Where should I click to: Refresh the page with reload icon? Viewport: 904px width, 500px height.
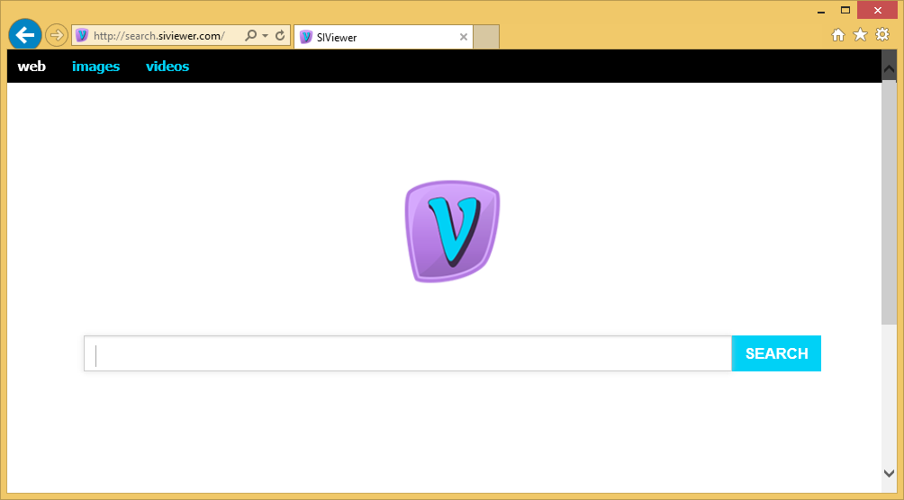pyautogui.click(x=280, y=36)
